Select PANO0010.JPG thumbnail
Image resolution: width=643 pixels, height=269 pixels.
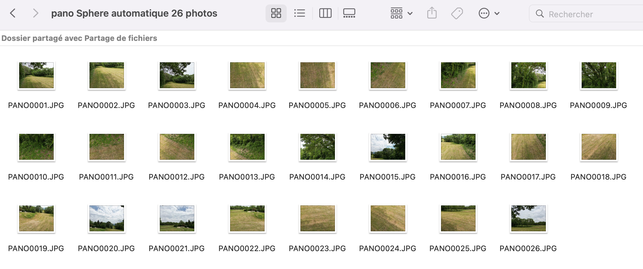pyautogui.click(x=36, y=147)
